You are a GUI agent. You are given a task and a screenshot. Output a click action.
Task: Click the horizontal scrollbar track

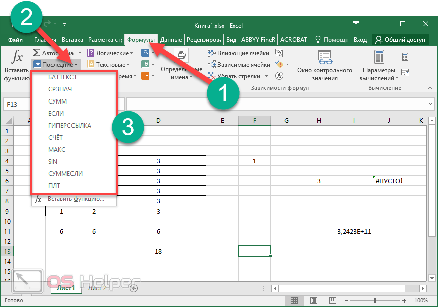click(342, 288)
